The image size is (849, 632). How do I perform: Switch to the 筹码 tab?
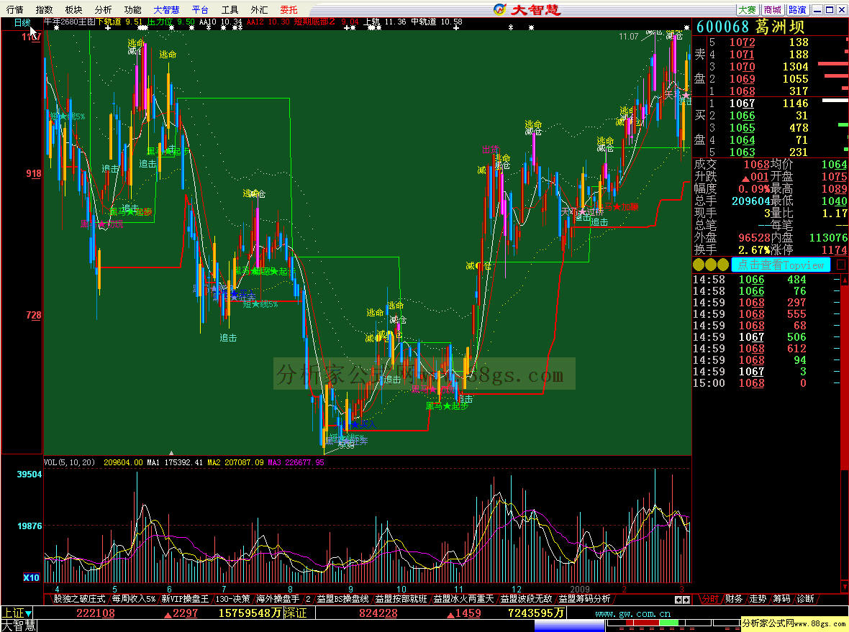[781, 598]
